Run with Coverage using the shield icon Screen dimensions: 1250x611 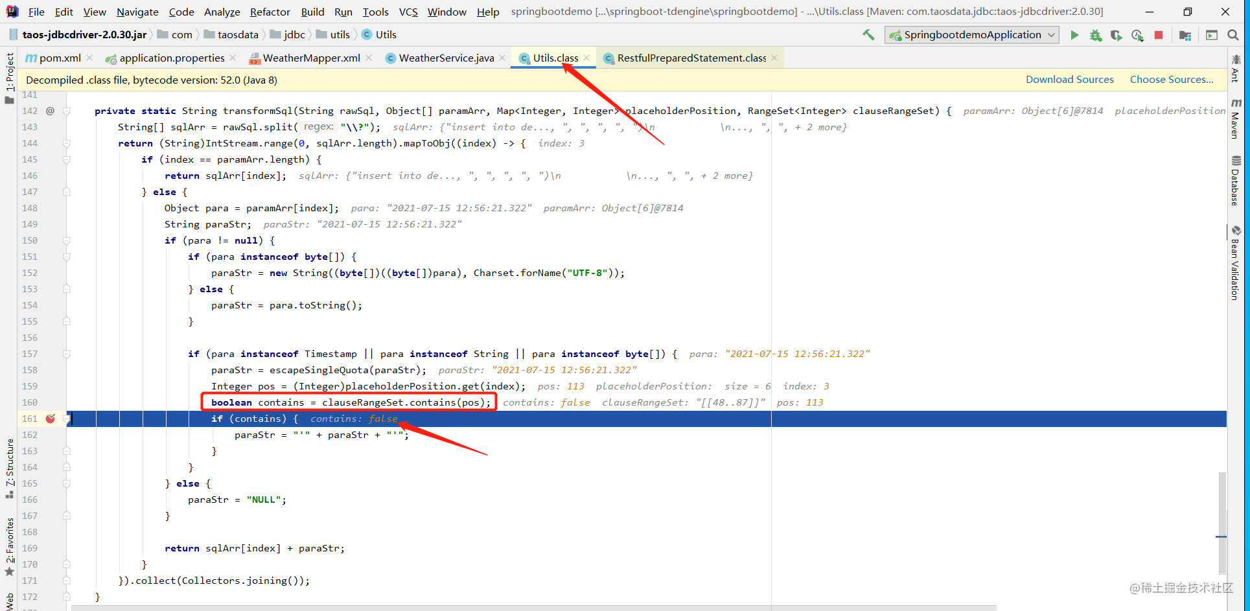[x=1117, y=35]
